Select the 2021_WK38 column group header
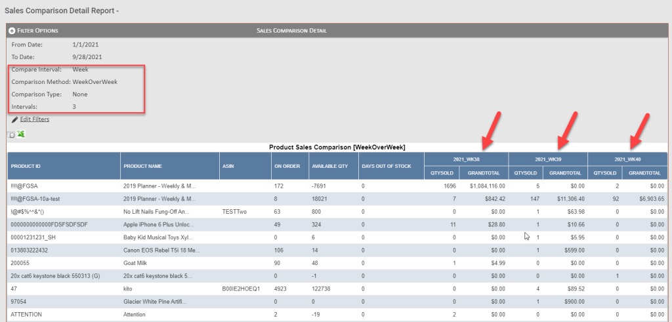This screenshot has width=672, height=322. tap(467, 159)
